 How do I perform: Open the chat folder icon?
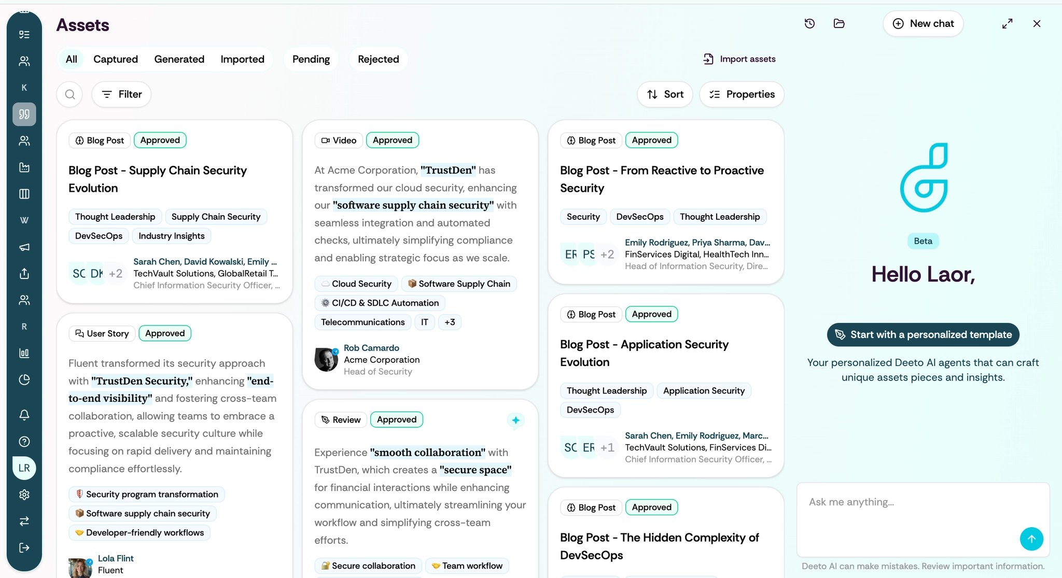(x=839, y=23)
